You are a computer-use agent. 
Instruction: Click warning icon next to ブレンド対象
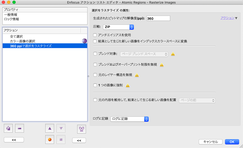(x=173, y=54)
